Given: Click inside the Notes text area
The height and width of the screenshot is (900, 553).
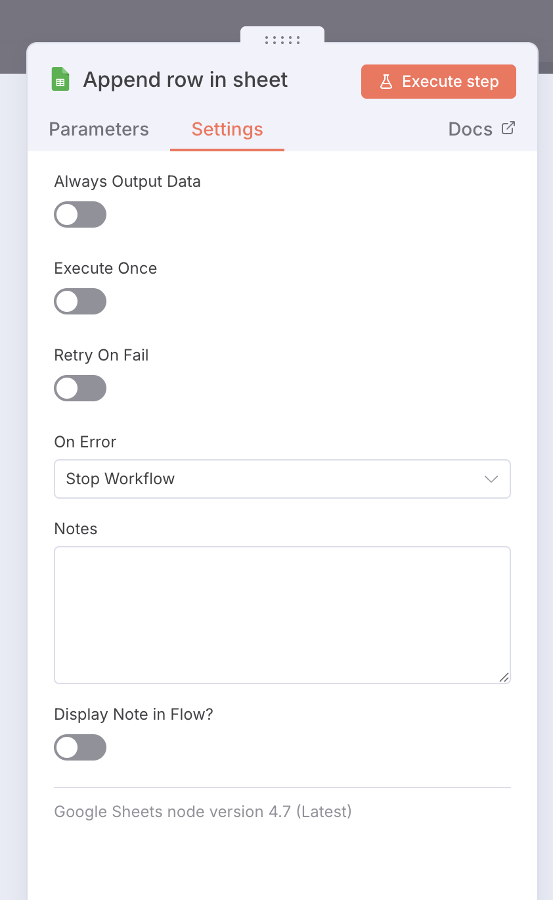Looking at the screenshot, I should pos(282,612).
